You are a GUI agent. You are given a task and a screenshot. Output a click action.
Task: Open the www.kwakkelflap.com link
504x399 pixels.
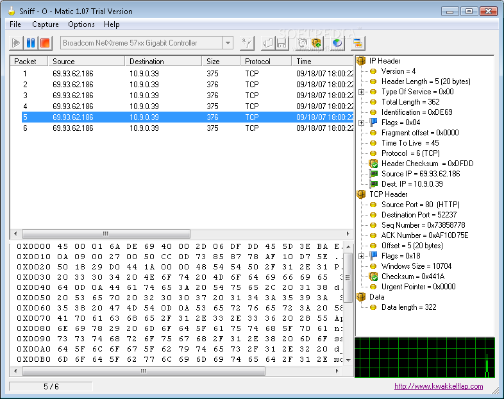439,386
